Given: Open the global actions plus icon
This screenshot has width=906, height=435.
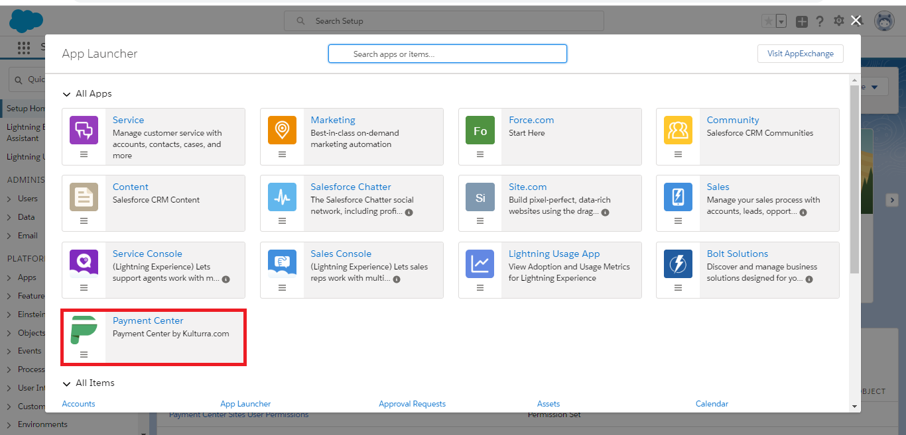Looking at the screenshot, I should tap(802, 21).
